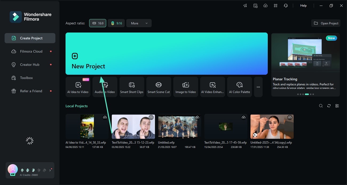Launch the Audio to Video tool
The image size is (347, 185).
105,87
